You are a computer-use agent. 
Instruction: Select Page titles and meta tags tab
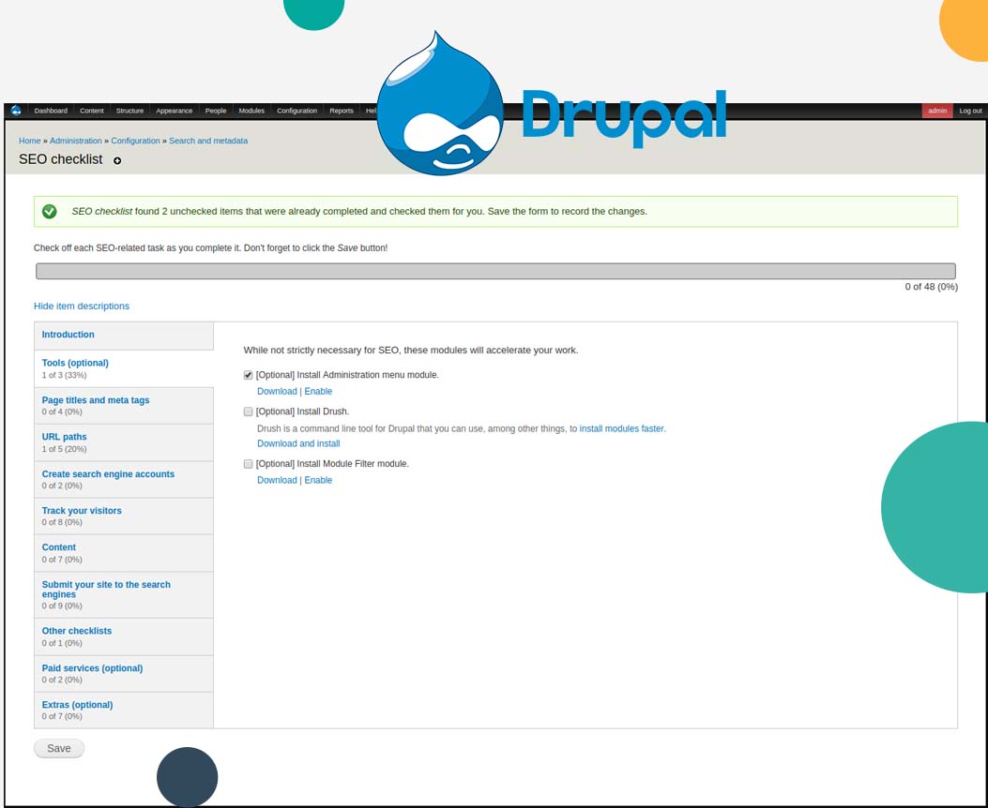[x=124, y=406]
